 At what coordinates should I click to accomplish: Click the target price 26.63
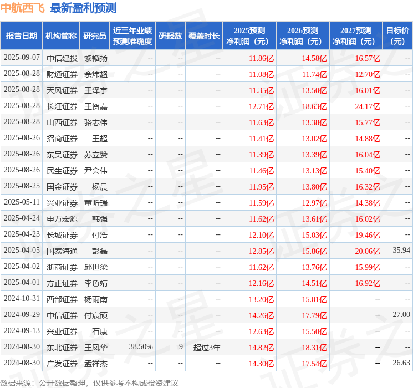[401, 363]
